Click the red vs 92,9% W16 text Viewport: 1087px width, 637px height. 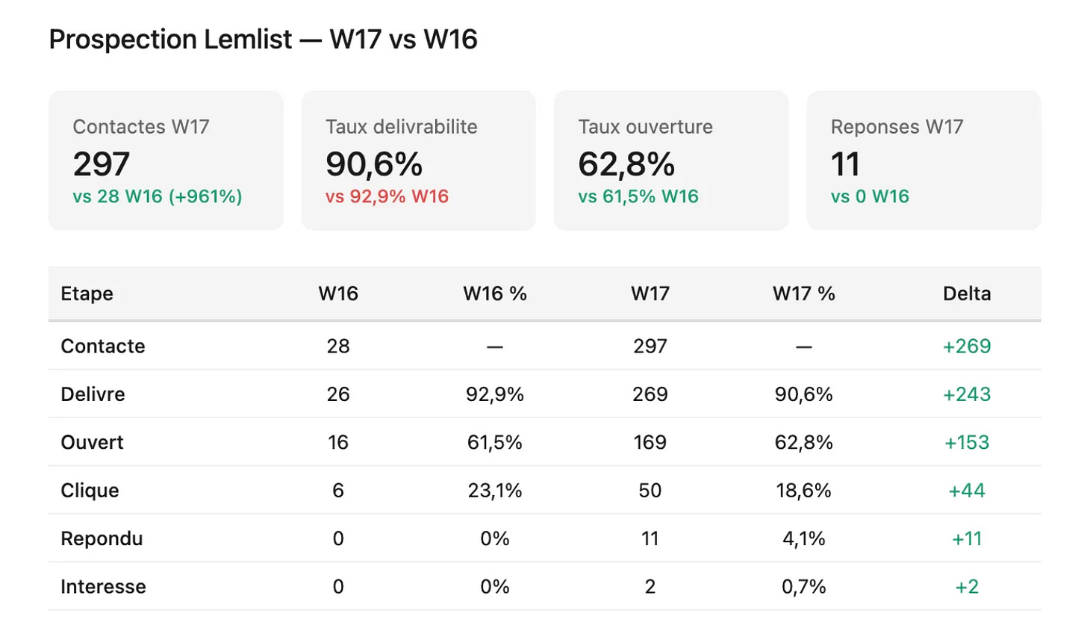click(387, 196)
